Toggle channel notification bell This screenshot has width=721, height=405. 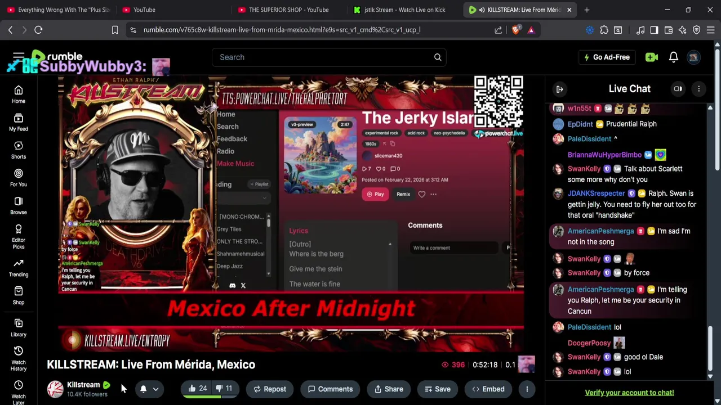(143, 389)
